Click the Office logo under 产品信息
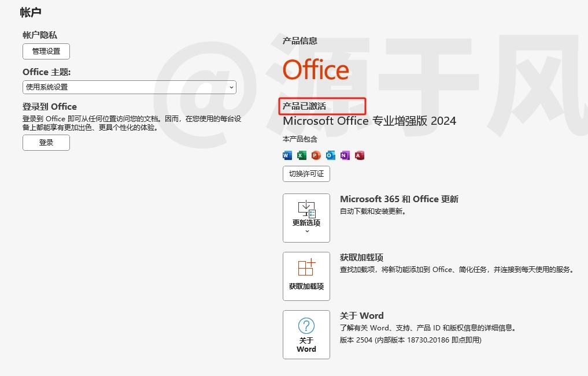 pos(316,70)
